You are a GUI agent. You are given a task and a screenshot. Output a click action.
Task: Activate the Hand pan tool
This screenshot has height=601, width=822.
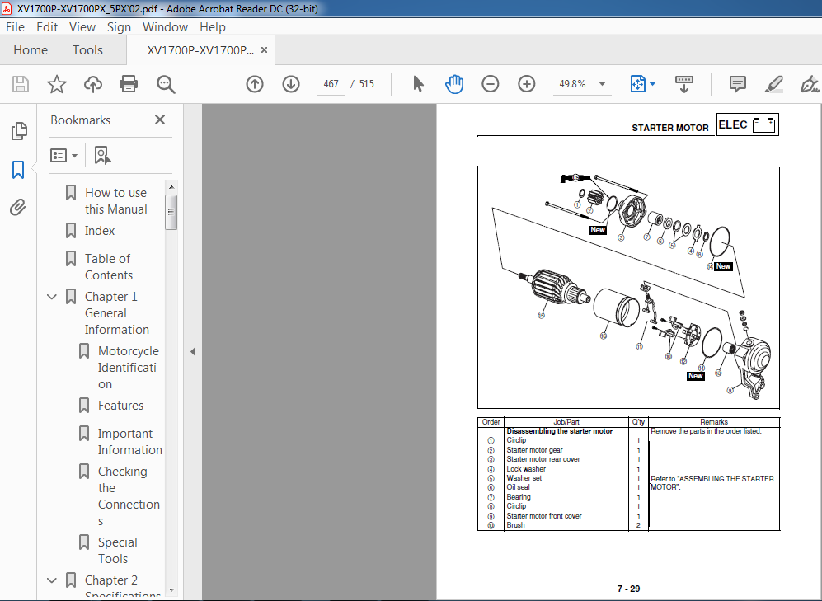[454, 84]
